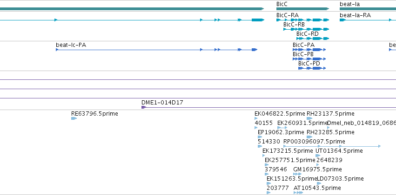Click the EK046822.5prime EST glyph
Viewport: 396px width, 195px height.
pos(256,118)
